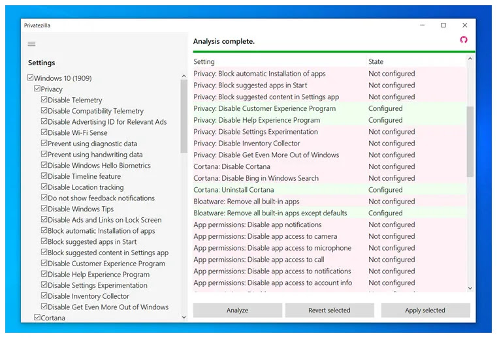This screenshot has height=338, width=497.
Task: Uncheck Disable Windows Tips
Action: pyautogui.click(x=44, y=208)
